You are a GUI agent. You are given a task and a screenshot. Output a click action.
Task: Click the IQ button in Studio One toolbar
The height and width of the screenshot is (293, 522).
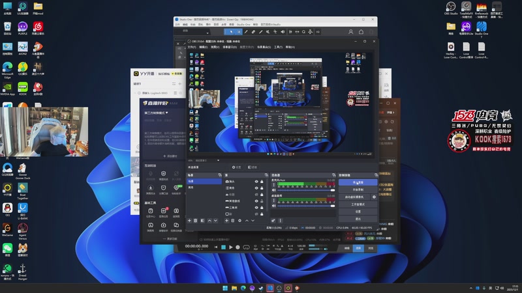point(318,32)
